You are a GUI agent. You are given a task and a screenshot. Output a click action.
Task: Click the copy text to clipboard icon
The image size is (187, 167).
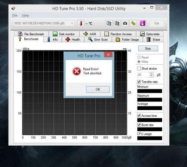pos(109,23)
